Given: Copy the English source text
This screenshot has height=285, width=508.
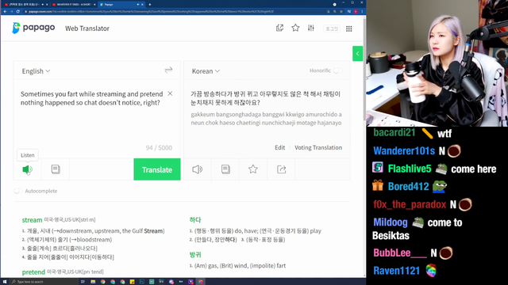Looking at the screenshot, I should tap(56, 169).
